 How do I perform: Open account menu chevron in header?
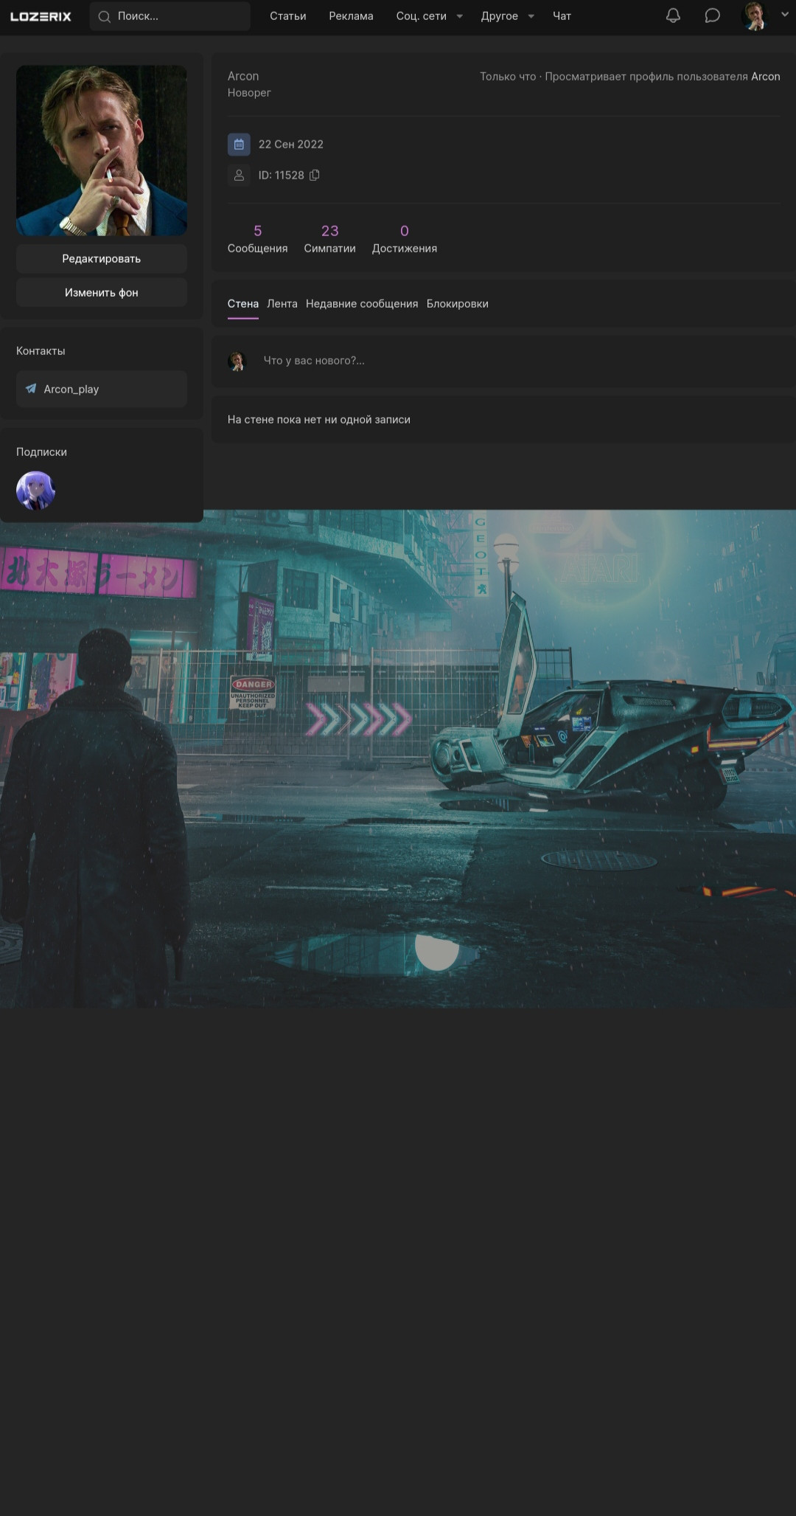click(x=785, y=13)
